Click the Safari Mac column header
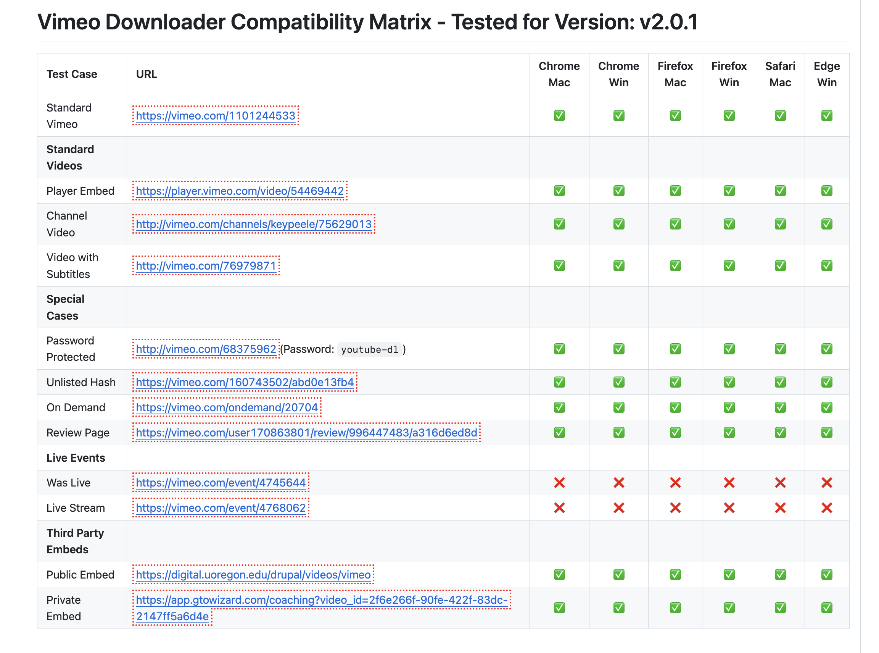 [x=780, y=74]
